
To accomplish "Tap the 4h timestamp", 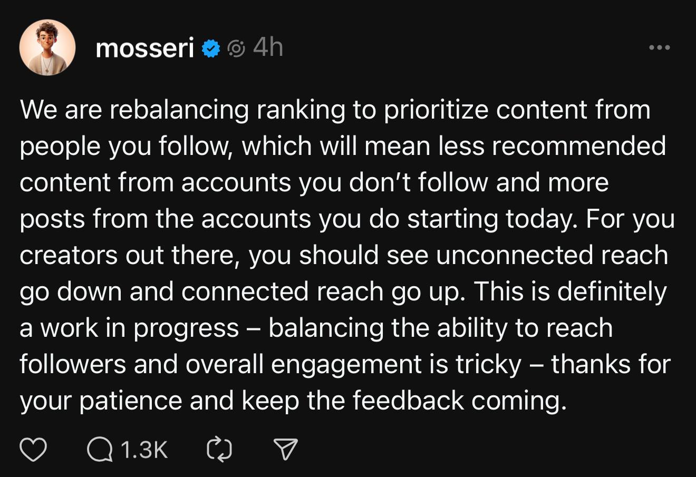I will pyautogui.click(x=268, y=48).
